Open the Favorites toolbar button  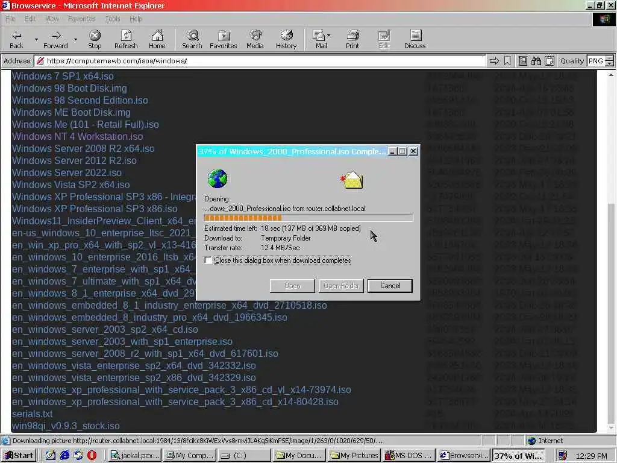coord(223,39)
